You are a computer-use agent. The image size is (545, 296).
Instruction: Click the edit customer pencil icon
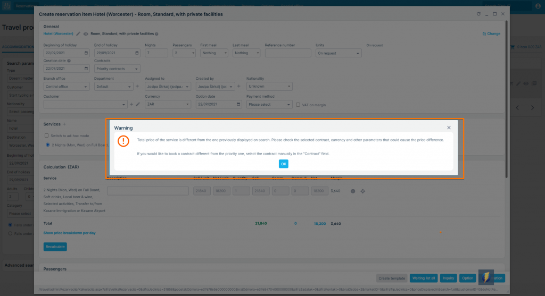tap(138, 105)
